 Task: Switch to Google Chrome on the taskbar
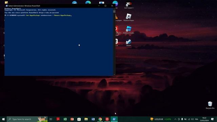[100, 119]
